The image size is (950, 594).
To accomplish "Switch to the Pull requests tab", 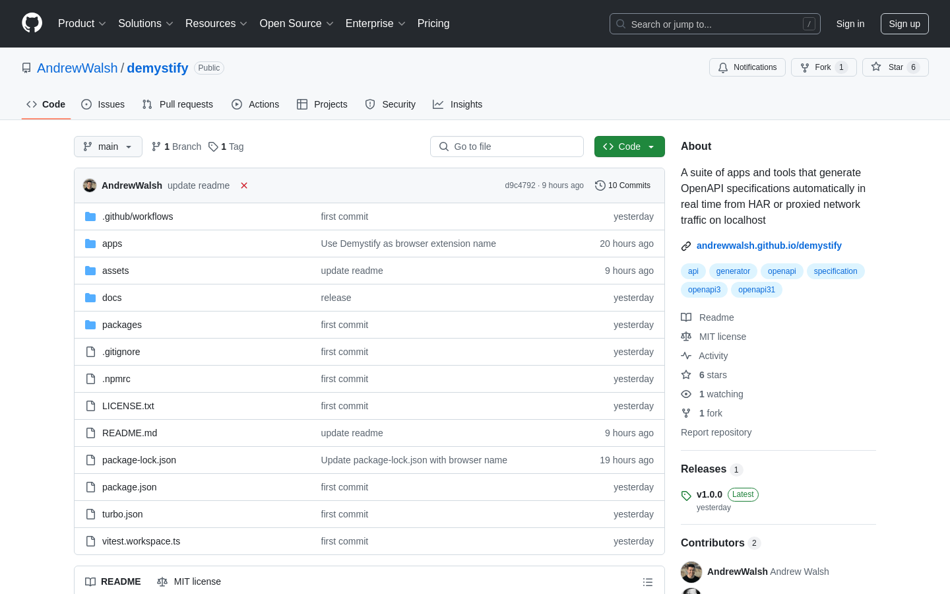I will [177, 104].
